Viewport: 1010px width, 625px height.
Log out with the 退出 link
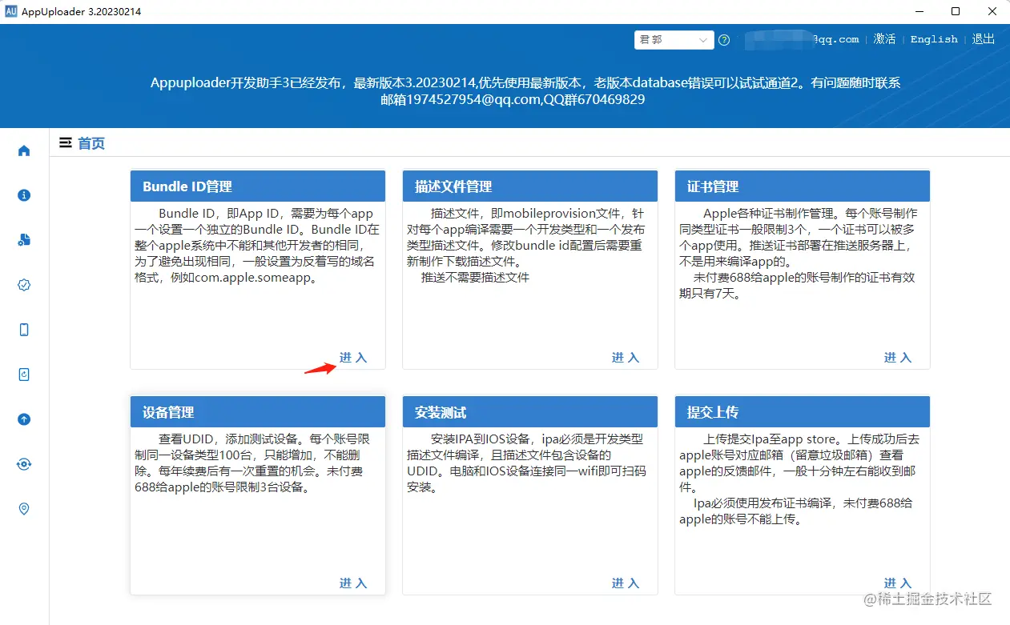pyautogui.click(x=984, y=39)
